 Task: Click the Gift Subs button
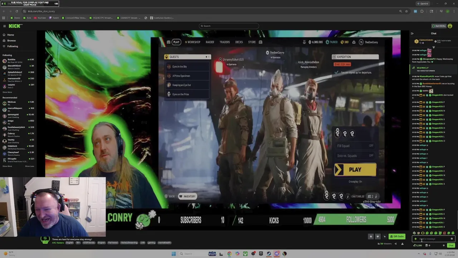pyautogui.click(x=397, y=236)
